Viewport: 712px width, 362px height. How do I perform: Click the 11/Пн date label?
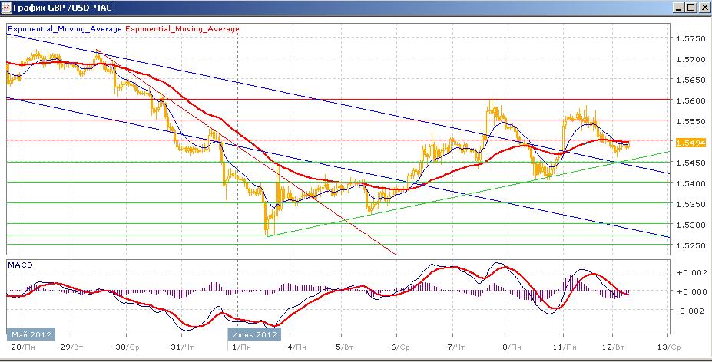click(x=565, y=347)
